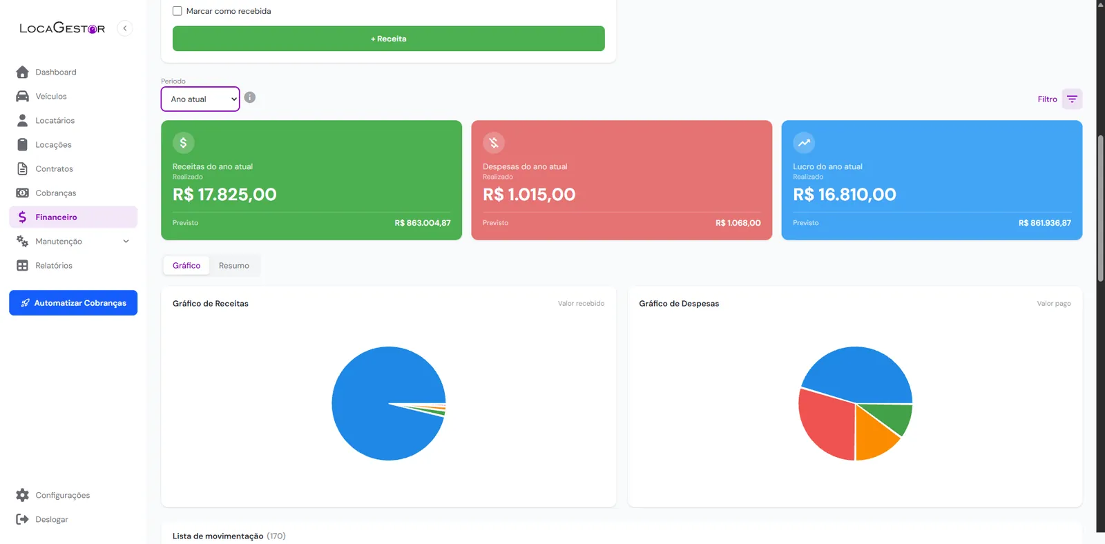Check the Marcar como recebida checkbox
Viewport: 1105px width, 544px height.
point(177,11)
